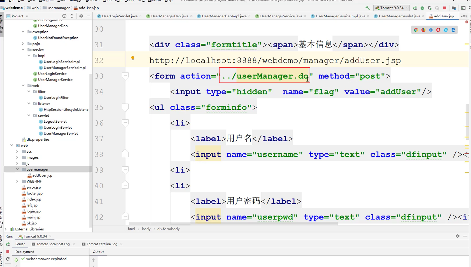This screenshot has width=471, height=267.
Task: Open page in Opera browser icon
Action: (438, 30)
